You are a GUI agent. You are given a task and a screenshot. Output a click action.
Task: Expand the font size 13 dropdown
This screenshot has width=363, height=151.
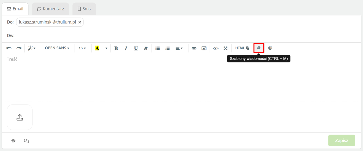[x=82, y=48]
